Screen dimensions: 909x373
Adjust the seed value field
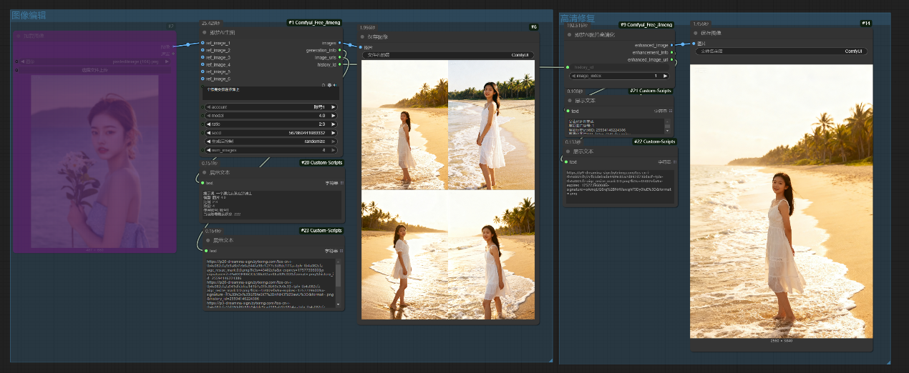(x=272, y=133)
